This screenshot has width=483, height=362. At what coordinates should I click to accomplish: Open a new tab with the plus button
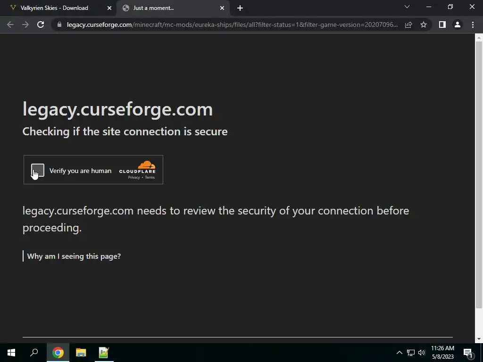(x=240, y=8)
